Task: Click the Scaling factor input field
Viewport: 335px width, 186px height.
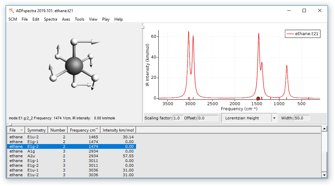Action: coord(178,118)
